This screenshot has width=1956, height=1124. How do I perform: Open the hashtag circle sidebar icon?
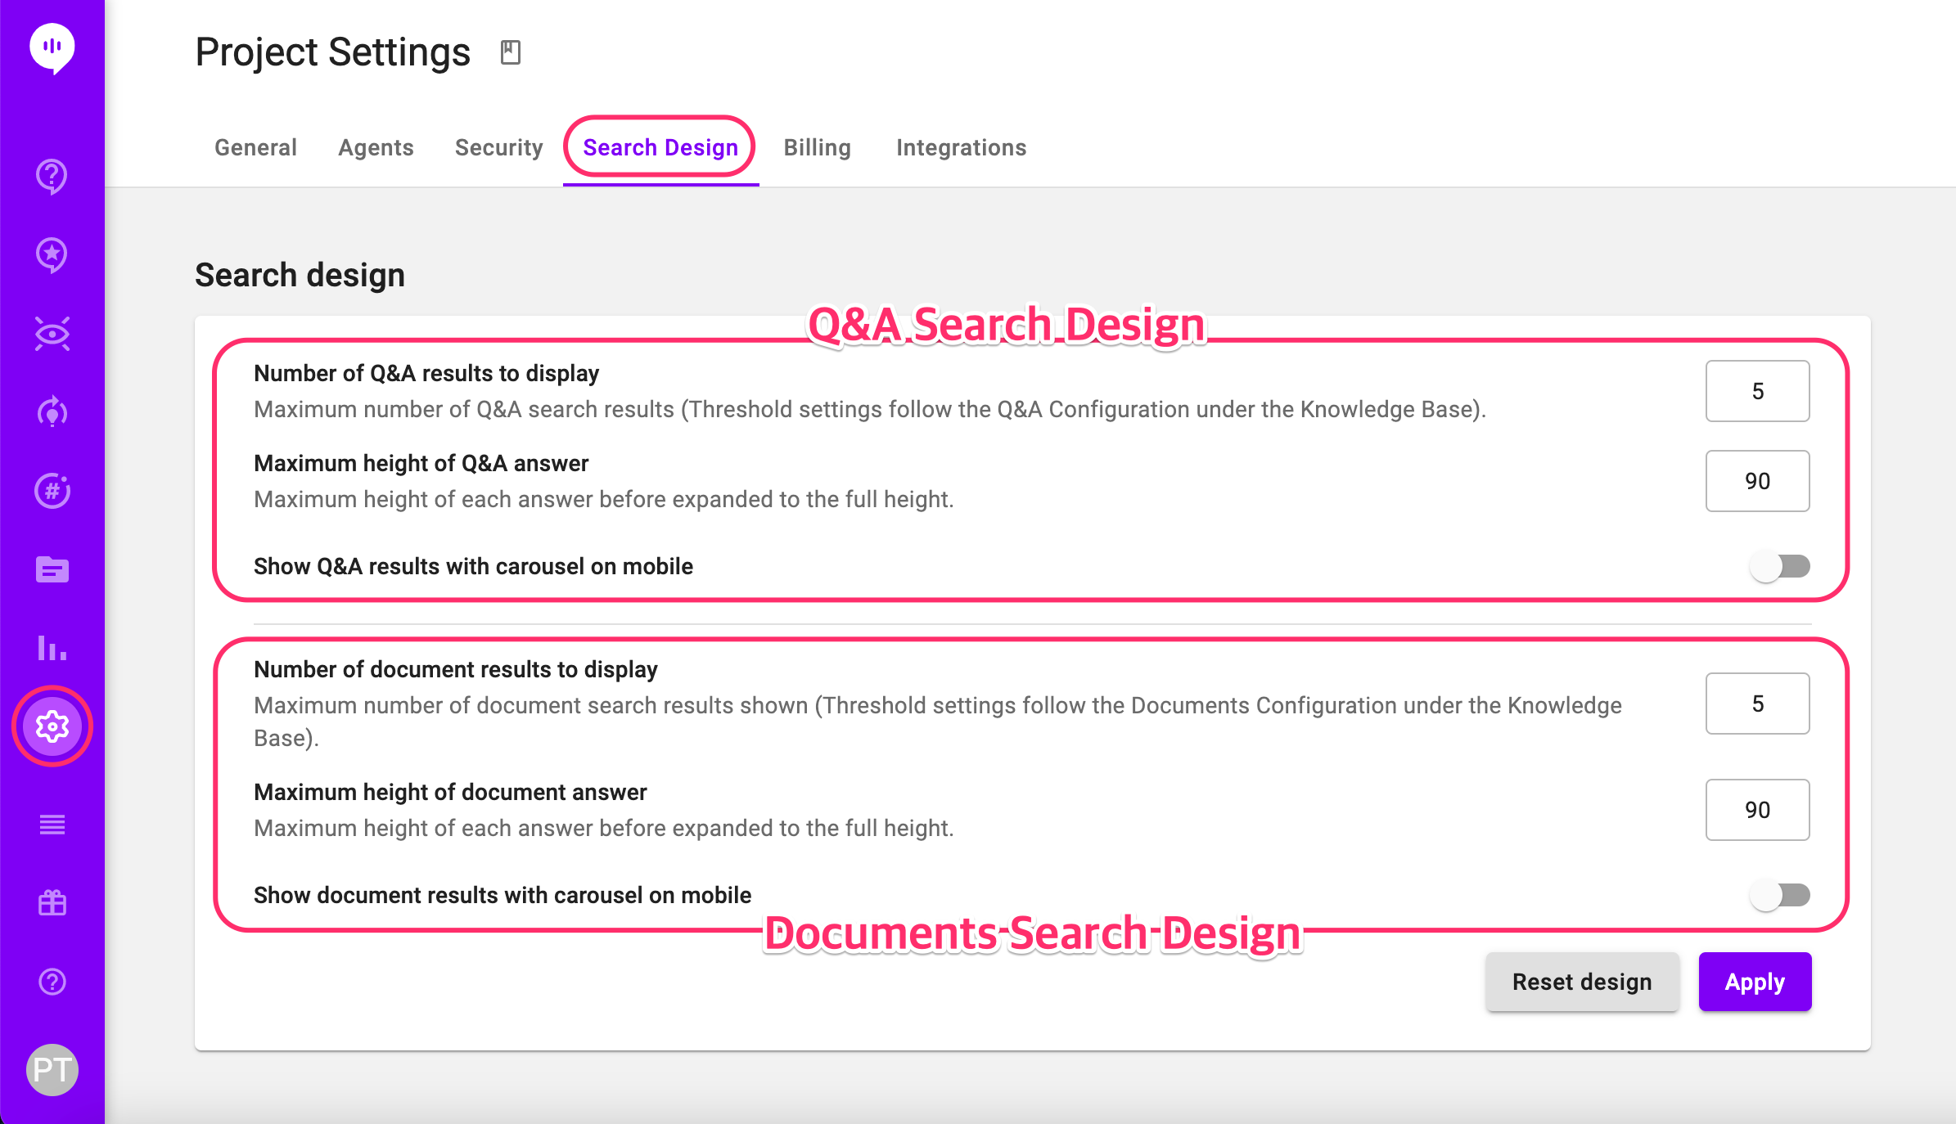click(52, 491)
